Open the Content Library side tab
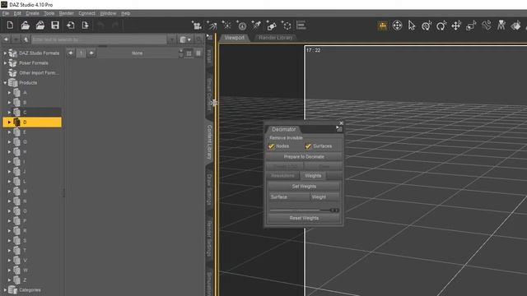This screenshot has width=527, height=296. [209, 142]
